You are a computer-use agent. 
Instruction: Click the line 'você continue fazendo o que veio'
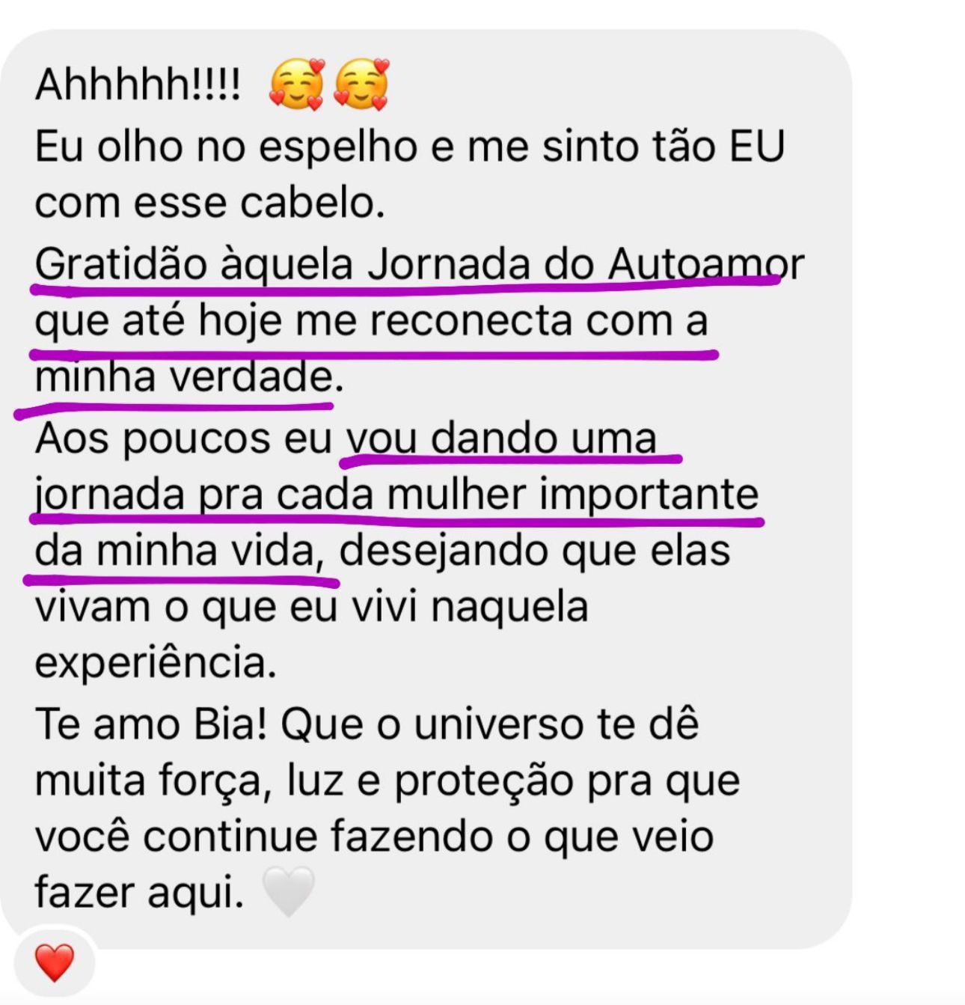(x=374, y=837)
